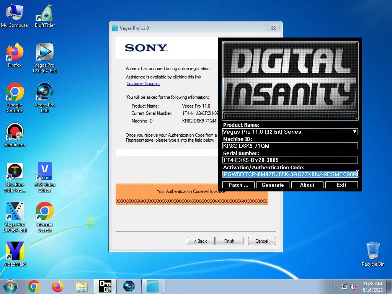Click the Back button in Vegas dialog

(201, 241)
